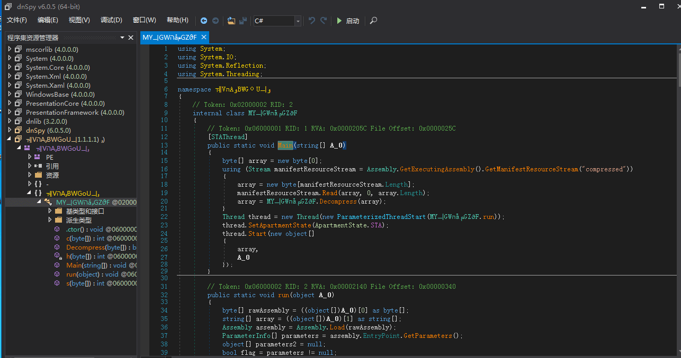Expand the 派生类型 node
The image size is (681, 358).
click(49, 220)
